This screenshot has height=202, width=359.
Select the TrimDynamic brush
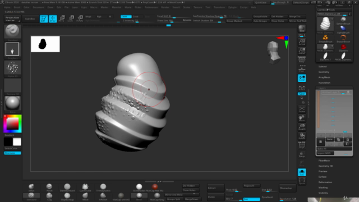(x=103, y=187)
